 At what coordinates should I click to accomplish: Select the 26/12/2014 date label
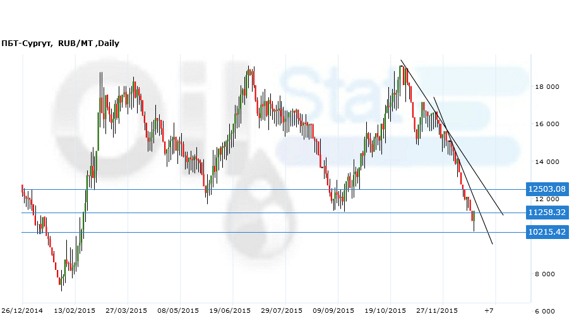(x=22, y=311)
